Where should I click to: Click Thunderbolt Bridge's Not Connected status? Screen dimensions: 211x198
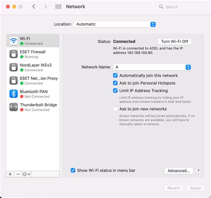point(37,110)
